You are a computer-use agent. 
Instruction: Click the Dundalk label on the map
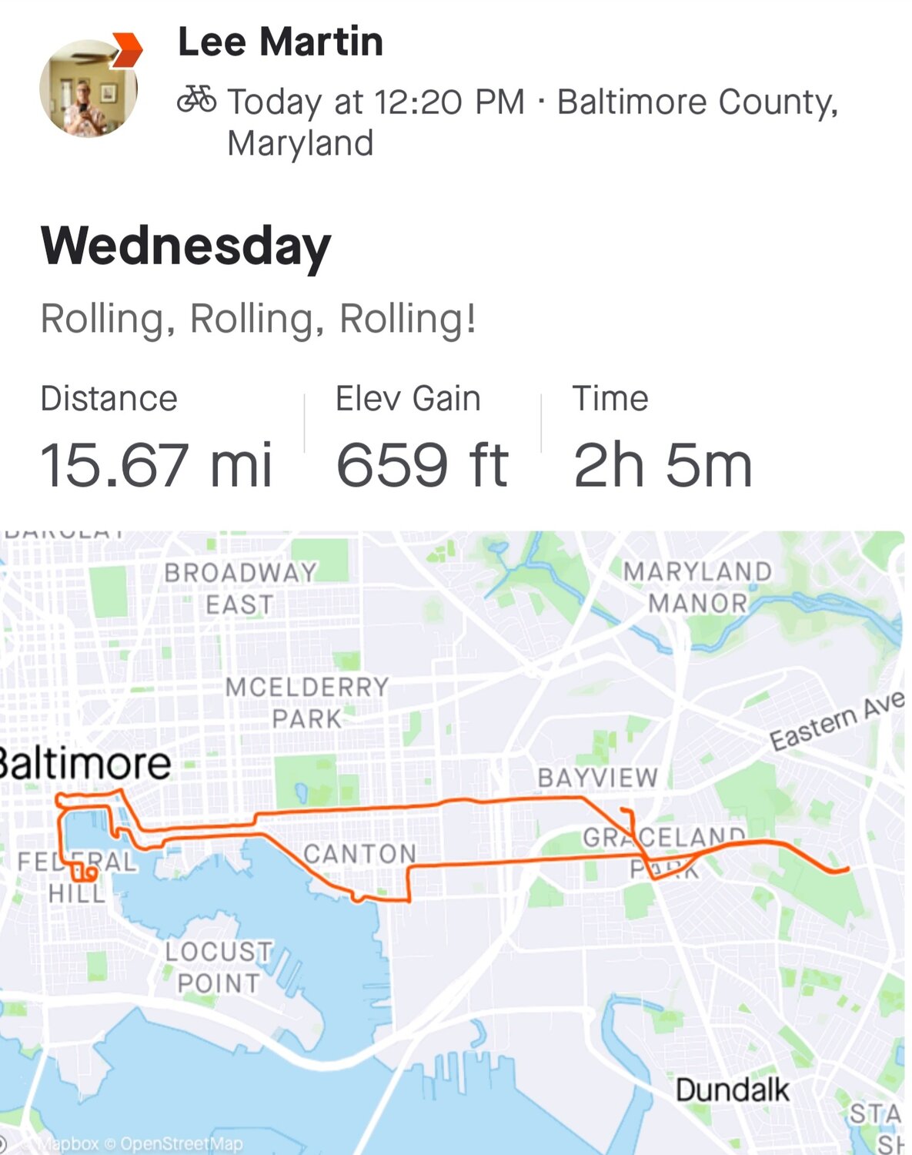(x=732, y=1090)
